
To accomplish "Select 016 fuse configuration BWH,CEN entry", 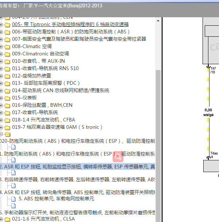I will tap(42, 105).
